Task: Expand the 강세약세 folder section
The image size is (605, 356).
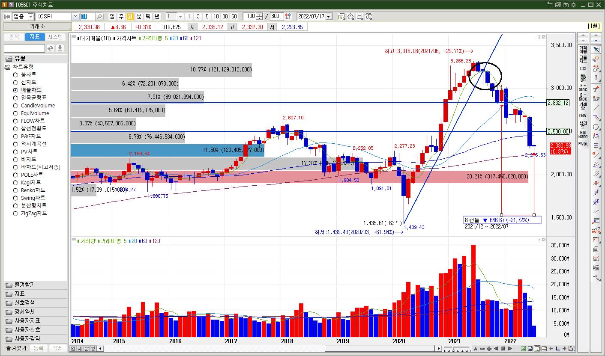Action: (x=35, y=312)
